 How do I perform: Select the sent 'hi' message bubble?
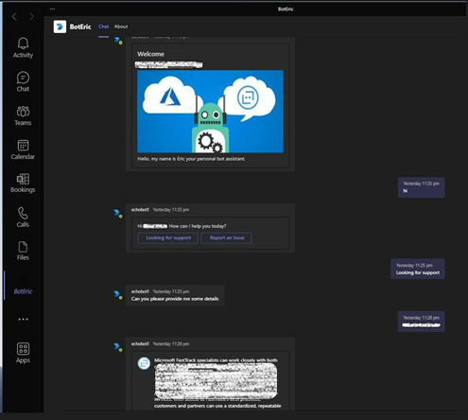coord(421,187)
